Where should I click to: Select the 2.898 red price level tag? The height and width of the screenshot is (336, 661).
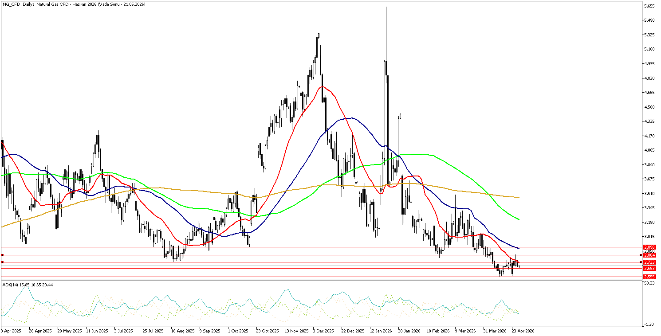(x=649, y=247)
